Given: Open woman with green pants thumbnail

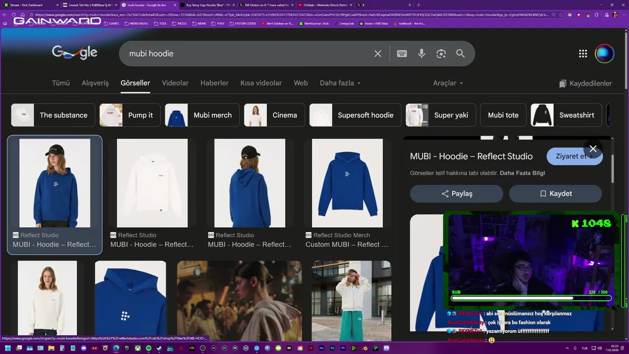Looking at the screenshot, I should [351, 301].
